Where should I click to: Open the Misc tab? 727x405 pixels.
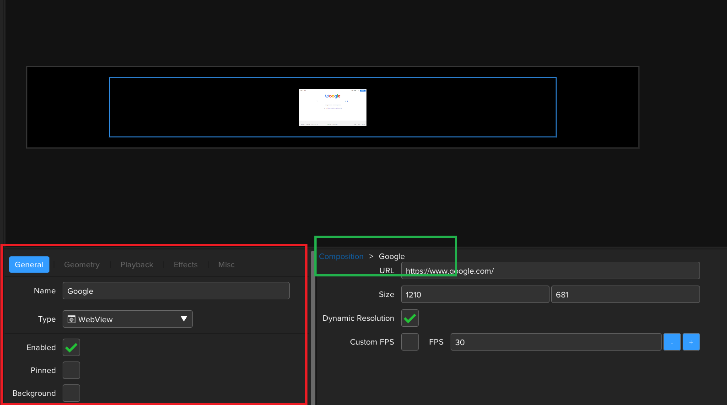point(226,265)
